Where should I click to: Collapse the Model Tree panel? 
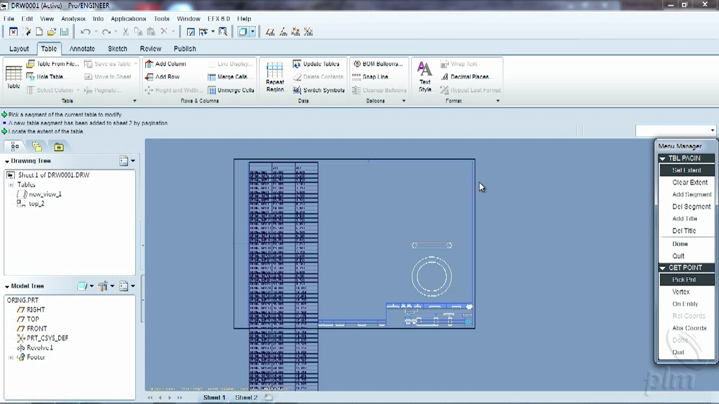(7, 286)
